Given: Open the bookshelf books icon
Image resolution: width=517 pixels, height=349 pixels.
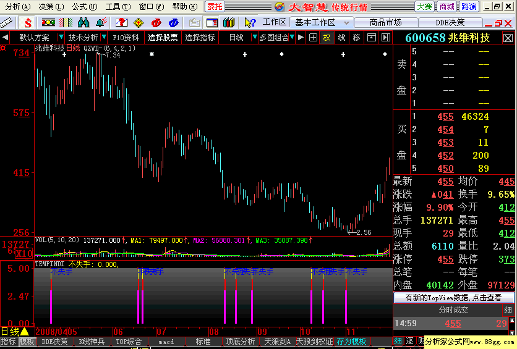Looking at the screenshot, I should pos(229,22).
